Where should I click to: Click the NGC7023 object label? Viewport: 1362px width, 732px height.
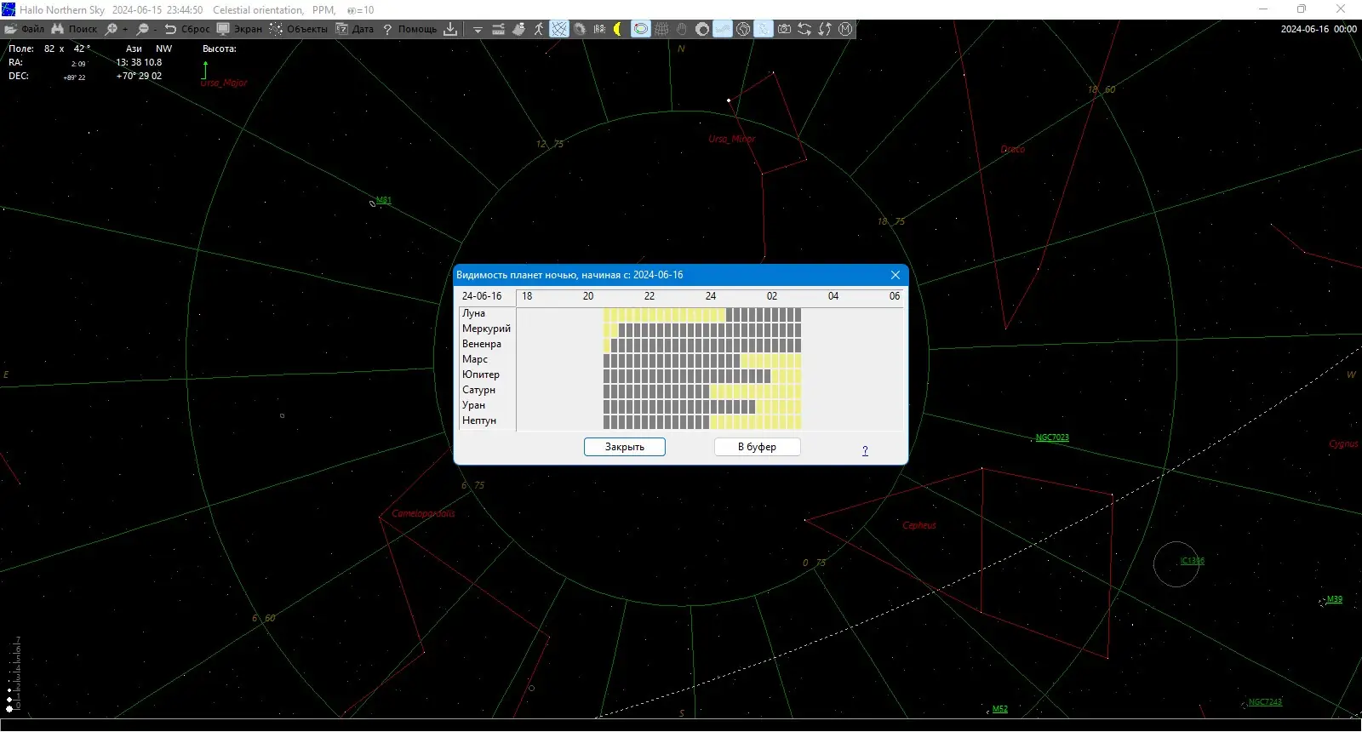(x=1052, y=437)
